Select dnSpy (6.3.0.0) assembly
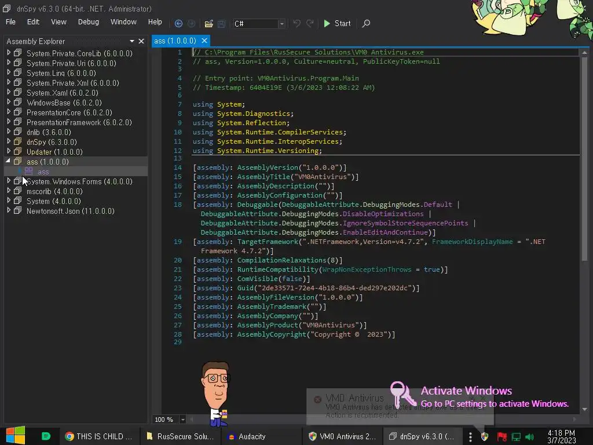This screenshot has height=445, width=593. point(52,142)
